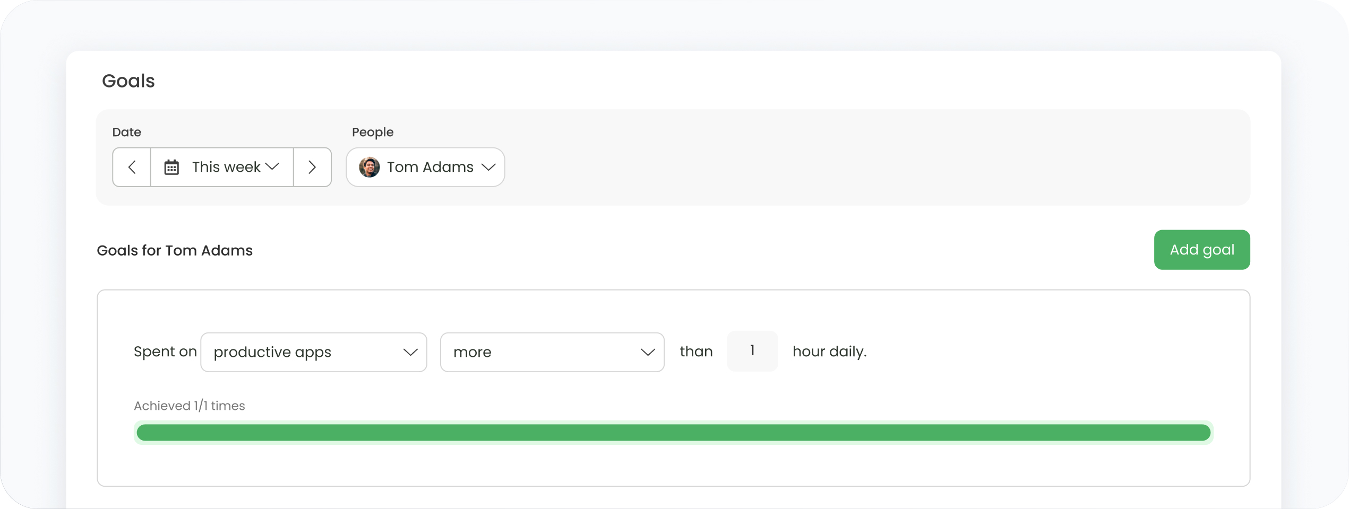Click the previous week arrow
This screenshot has height=509, width=1349.
pyautogui.click(x=131, y=167)
